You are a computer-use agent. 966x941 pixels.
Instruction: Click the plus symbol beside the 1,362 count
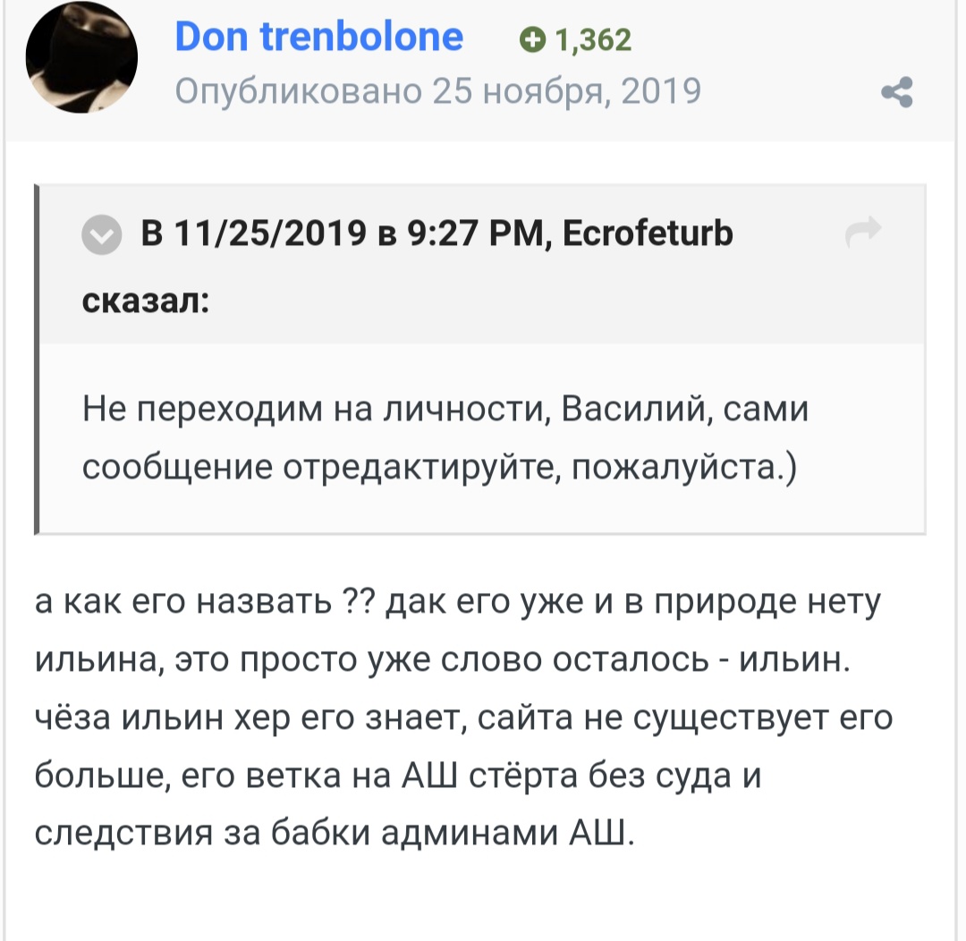pyautogui.click(x=535, y=39)
